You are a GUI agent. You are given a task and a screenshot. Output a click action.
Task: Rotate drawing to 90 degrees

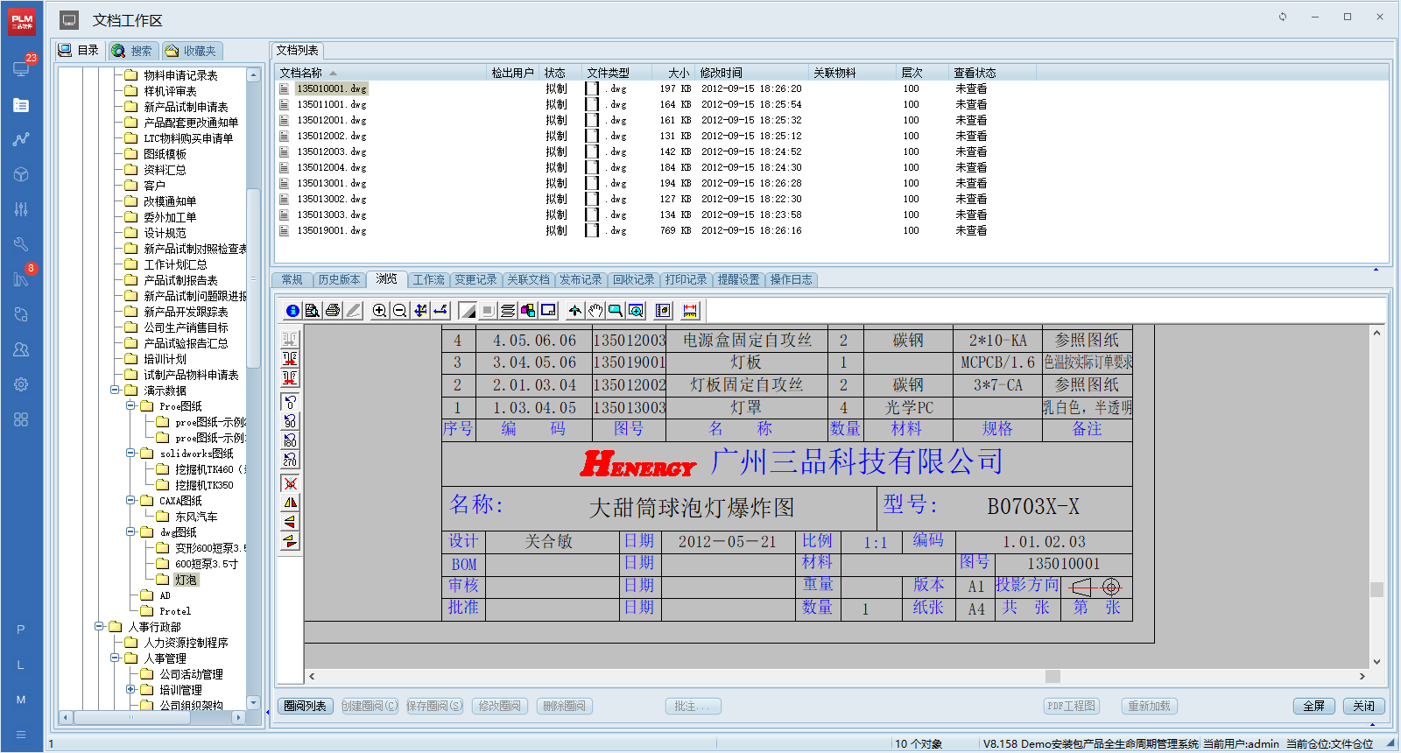coord(290,421)
